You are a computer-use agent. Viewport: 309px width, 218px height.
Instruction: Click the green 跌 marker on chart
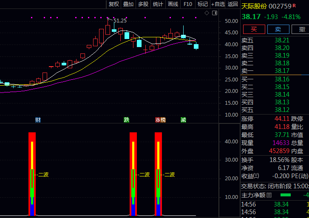pyautogui.click(x=126, y=120)
